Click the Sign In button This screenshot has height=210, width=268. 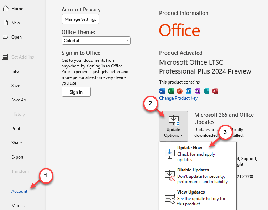point(76,92)
